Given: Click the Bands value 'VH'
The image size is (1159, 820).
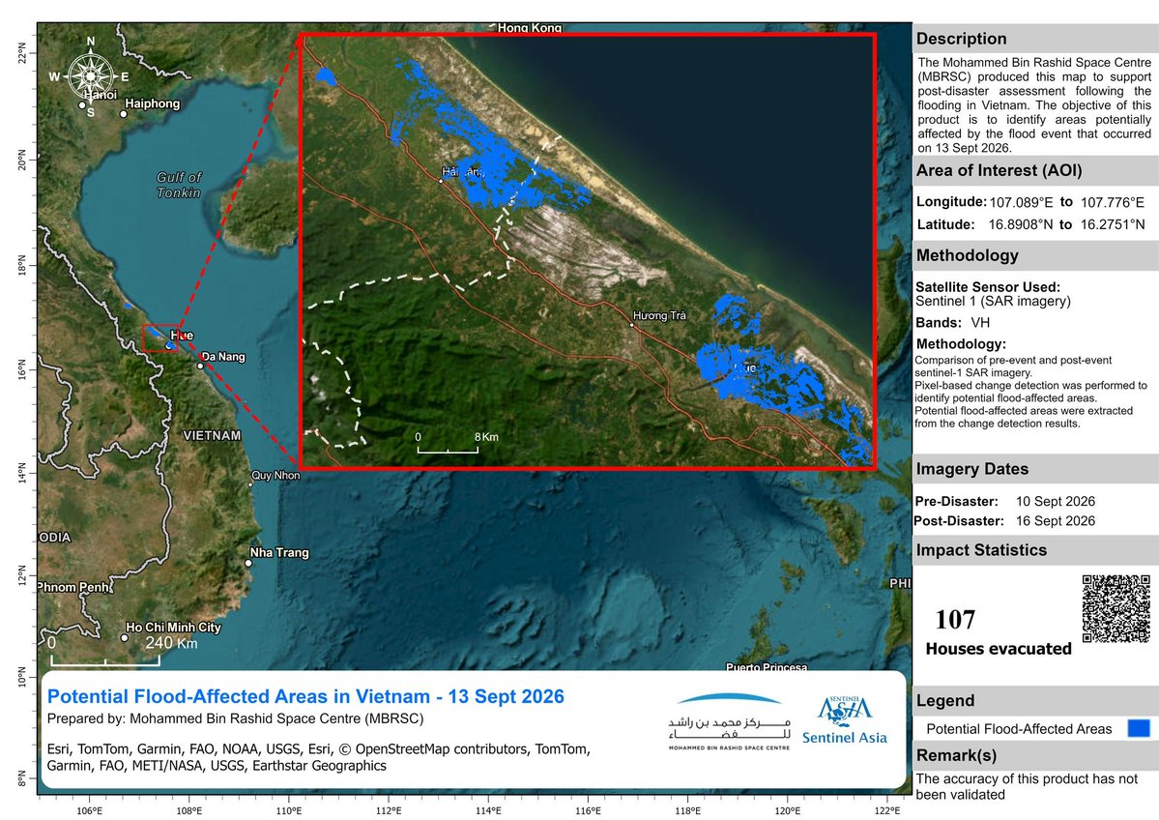Looking at the screenshot, I should click(980, 322).
